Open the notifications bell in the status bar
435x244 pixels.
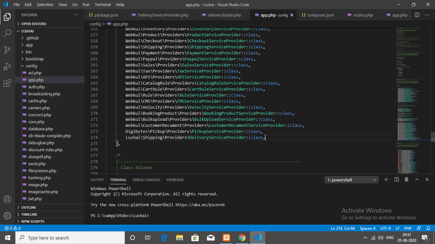[x=428, y=228]
